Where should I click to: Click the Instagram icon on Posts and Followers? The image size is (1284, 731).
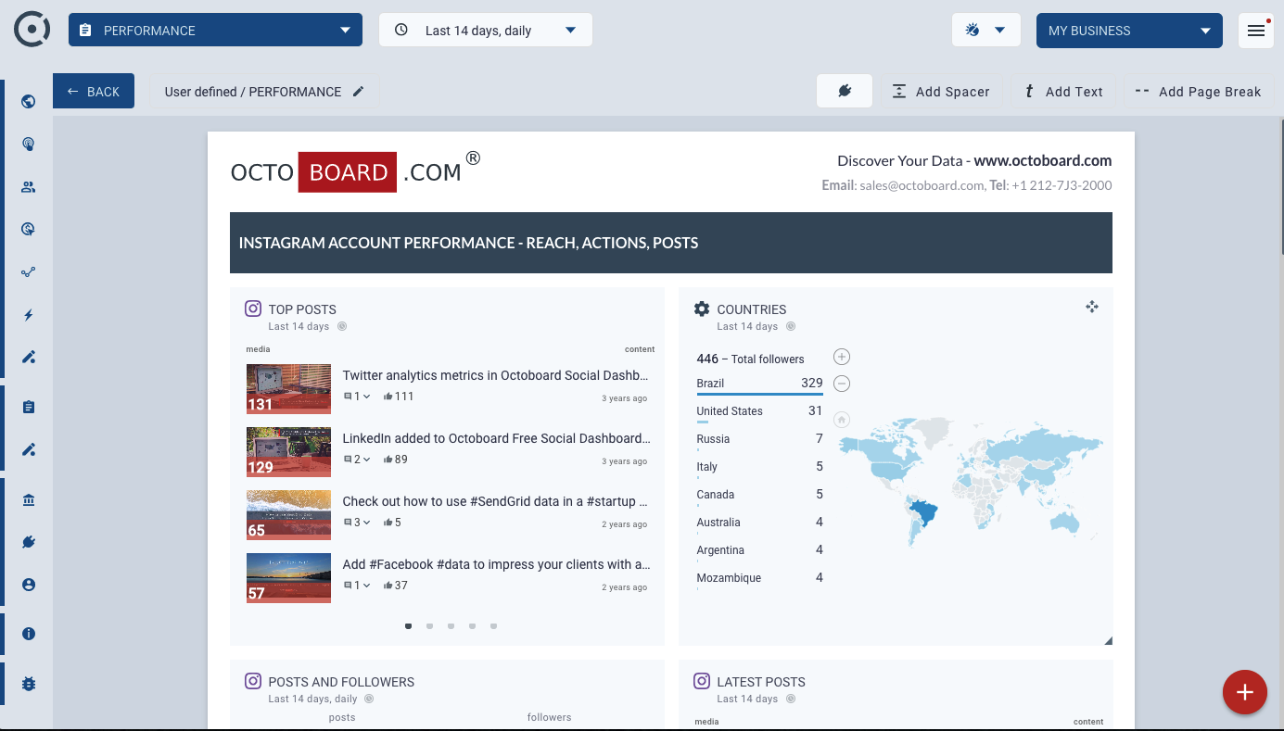point(253,681)
